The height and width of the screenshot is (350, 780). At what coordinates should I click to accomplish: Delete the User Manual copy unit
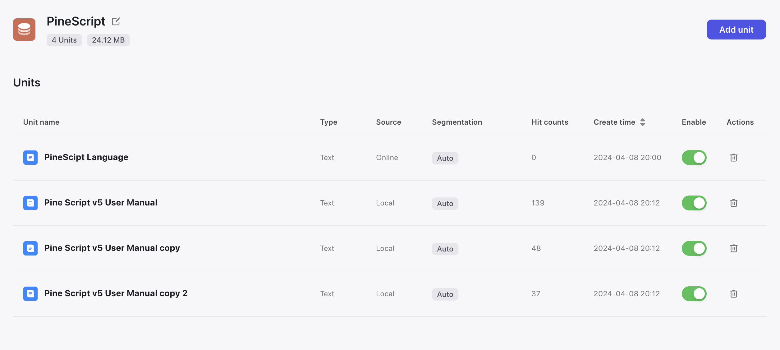734,248
